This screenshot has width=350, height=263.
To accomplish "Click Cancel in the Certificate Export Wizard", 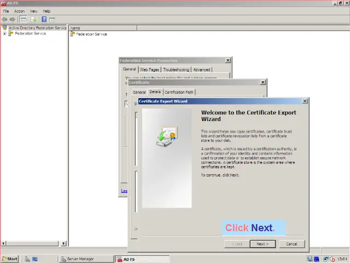I will tap(291, 244).
